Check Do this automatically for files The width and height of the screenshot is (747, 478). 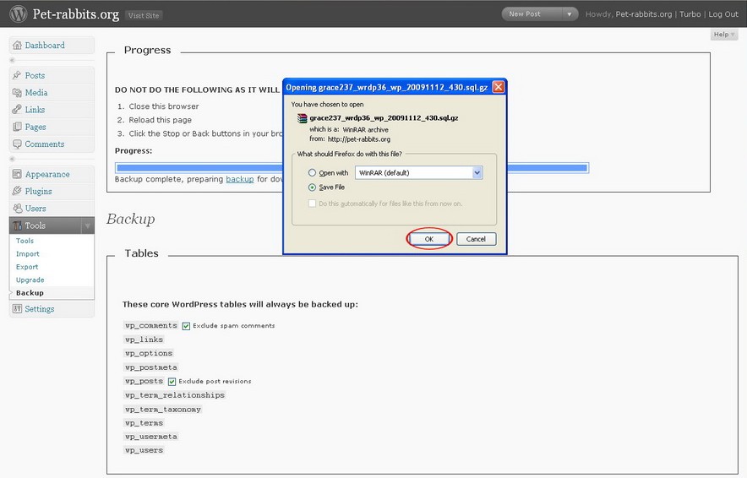[312, 204]
